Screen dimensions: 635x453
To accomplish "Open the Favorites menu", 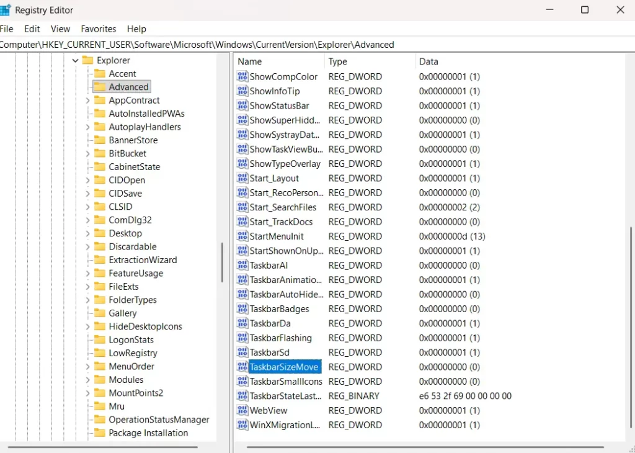I will coord(98,29).
